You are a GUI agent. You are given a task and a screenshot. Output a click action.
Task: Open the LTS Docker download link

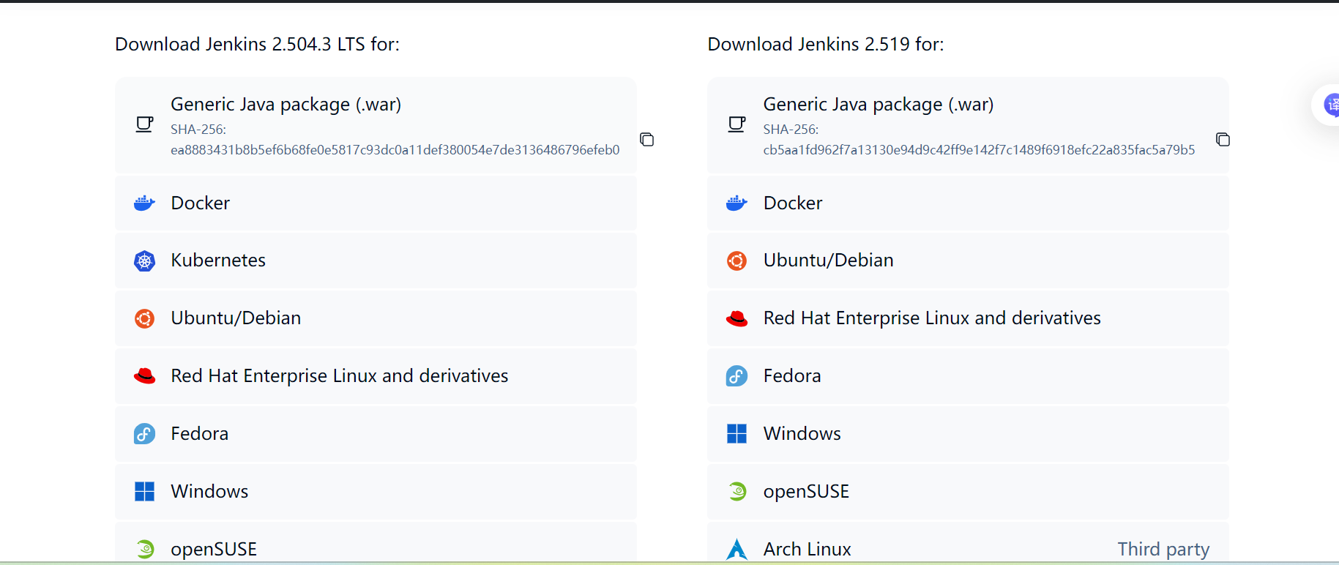[x=376, y=203]
